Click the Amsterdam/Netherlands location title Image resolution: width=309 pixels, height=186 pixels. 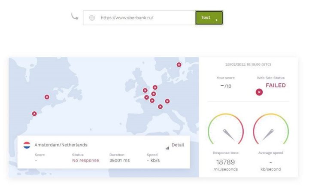[x=61, y=145]
